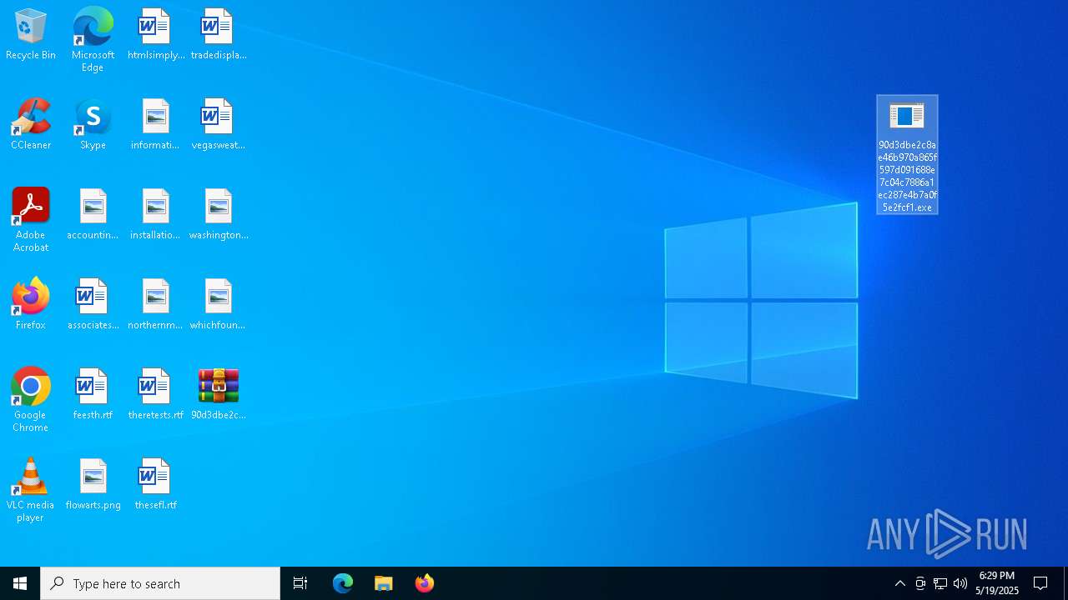Image resolution: width=1068 pixels, height=600 pixels.
Task: Select the accountin image file
Action: pos(93,215)
